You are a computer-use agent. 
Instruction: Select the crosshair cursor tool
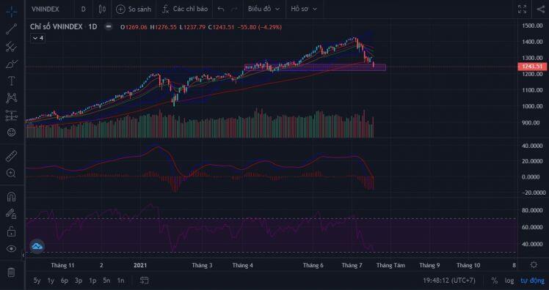pos(11,11)
